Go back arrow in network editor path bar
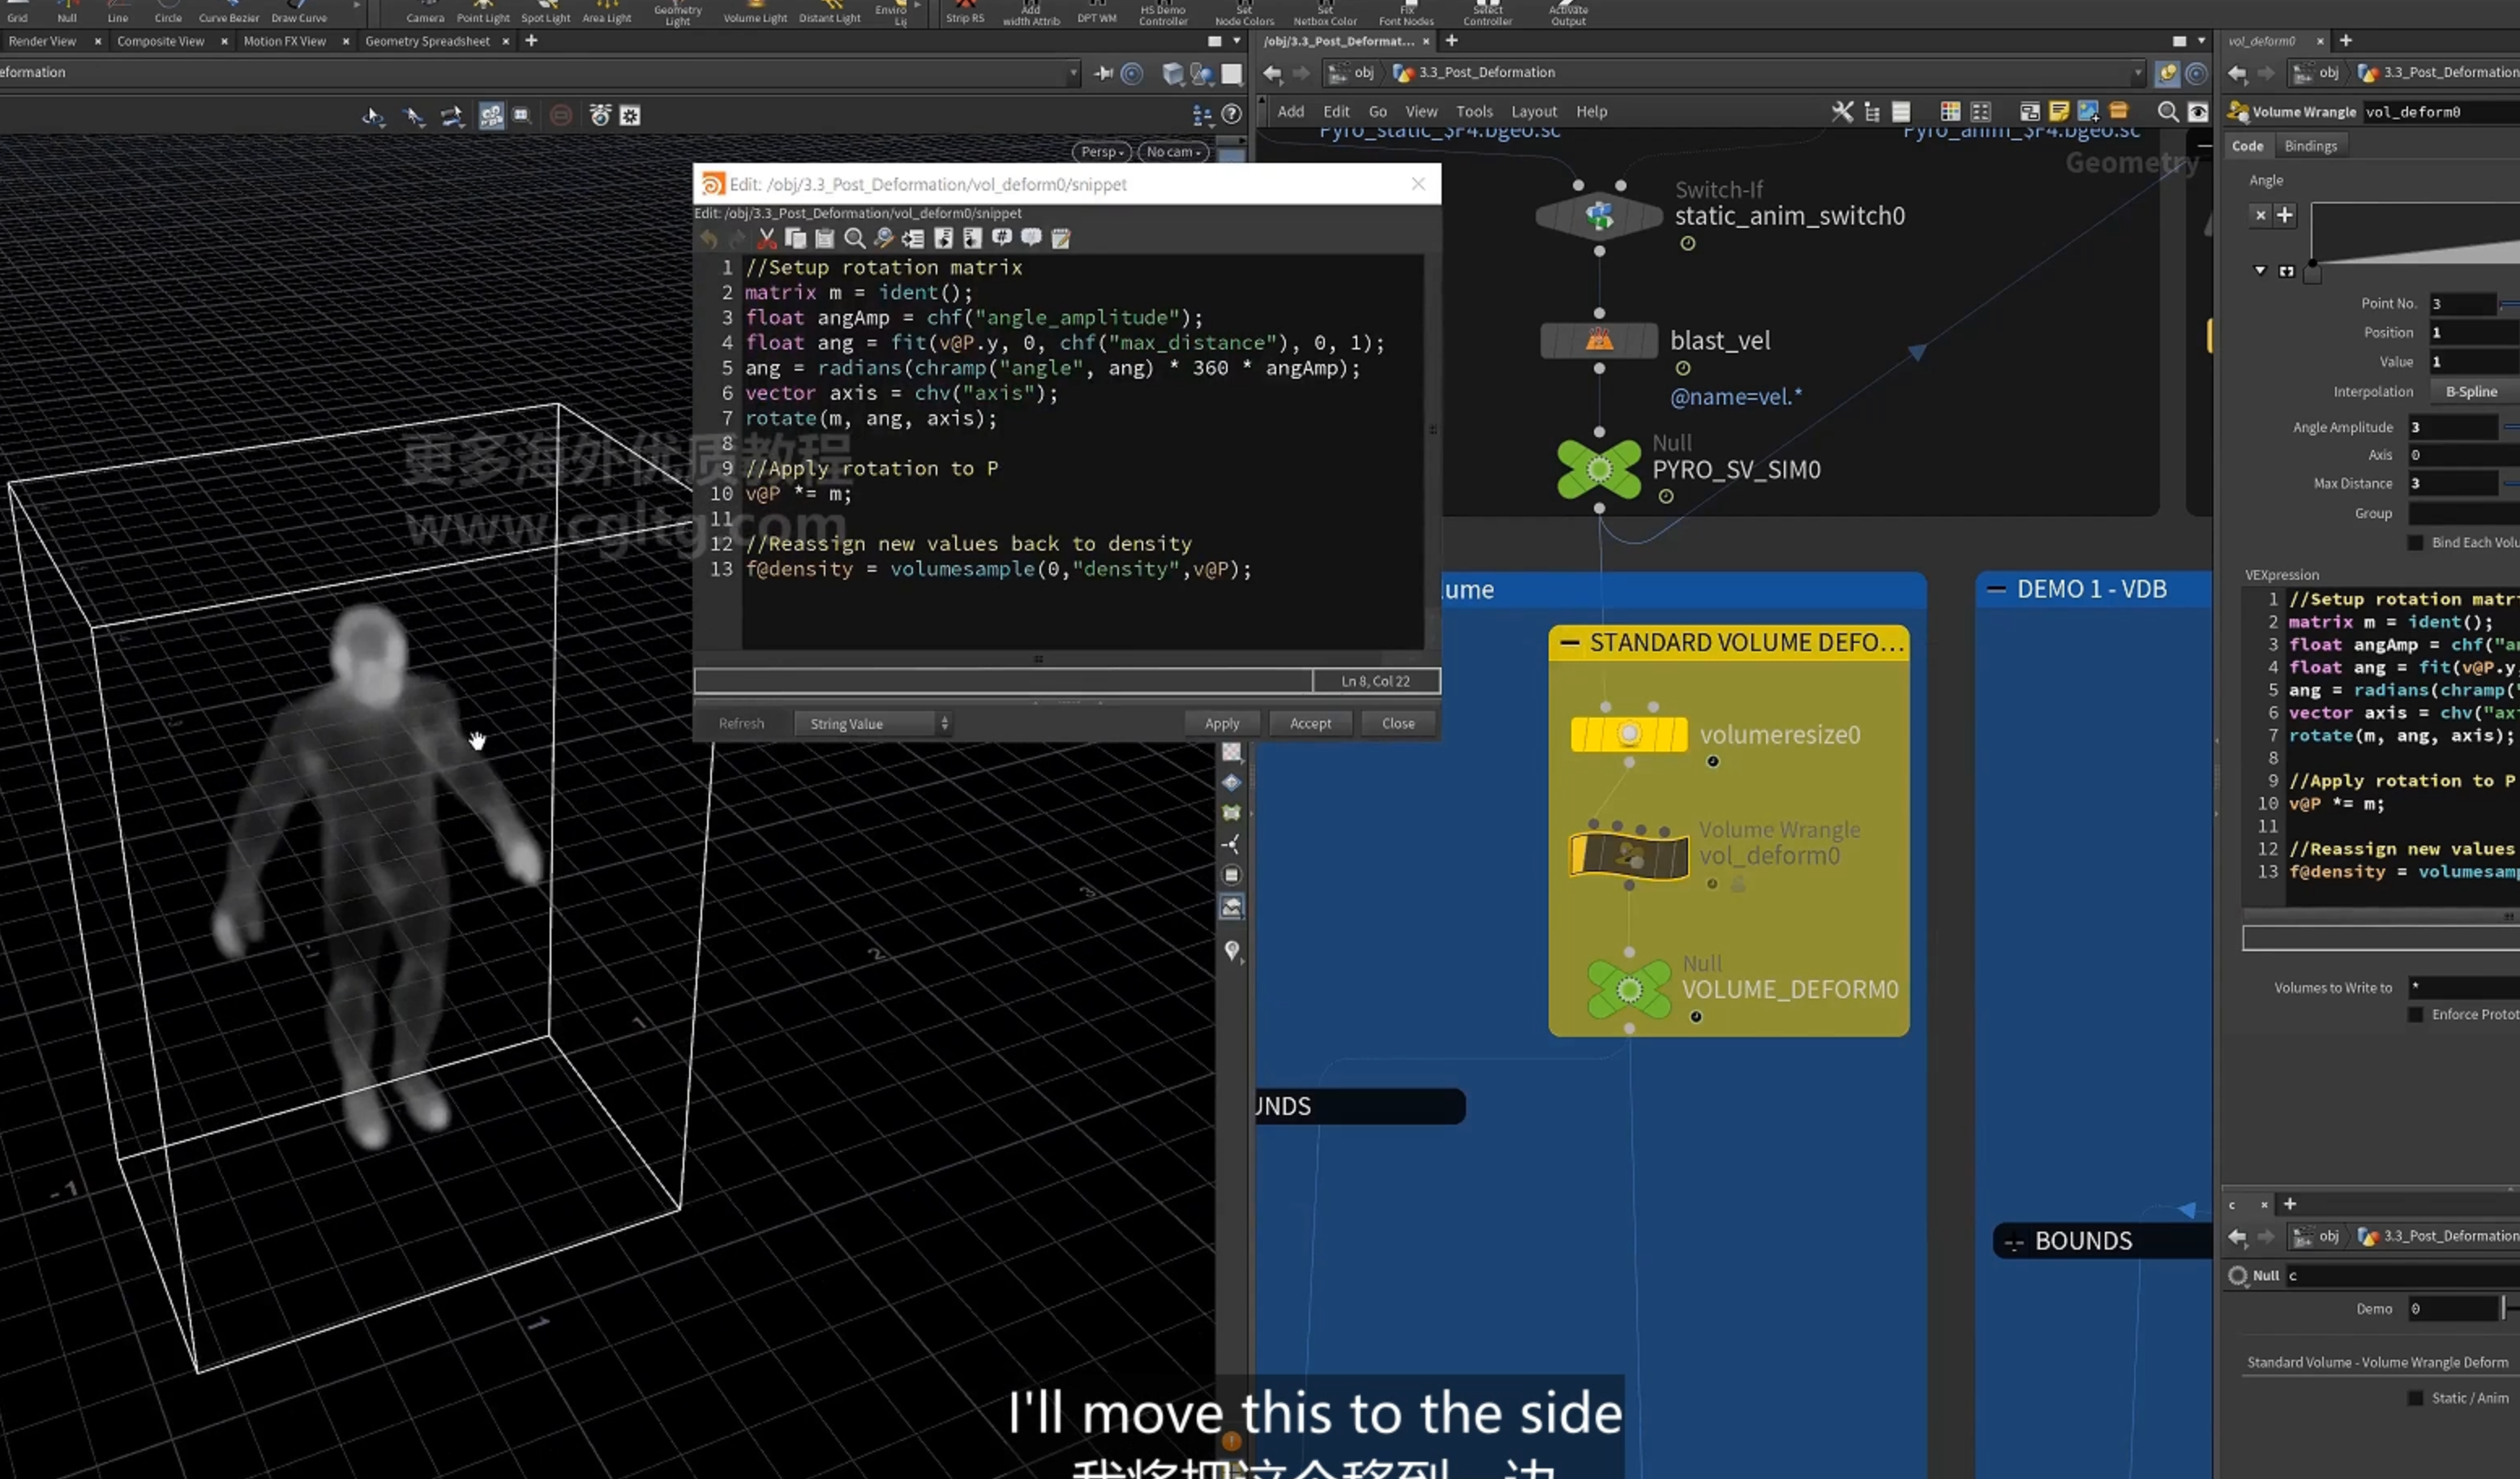The image size is (2520, 1479). (x=1272, y=73)
